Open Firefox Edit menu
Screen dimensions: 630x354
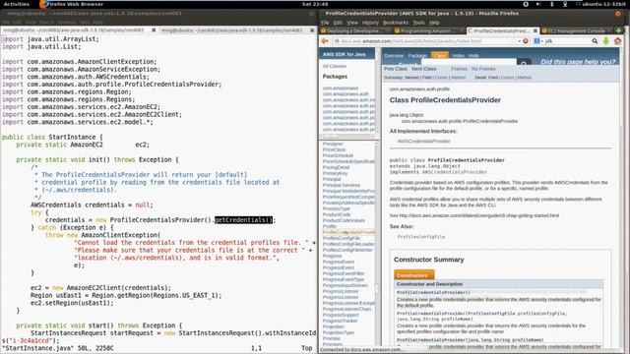point(338,23)
